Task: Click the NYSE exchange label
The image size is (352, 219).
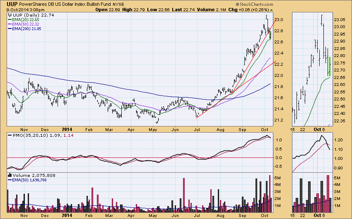Action: pyautogui.click(x=118, y=4)
